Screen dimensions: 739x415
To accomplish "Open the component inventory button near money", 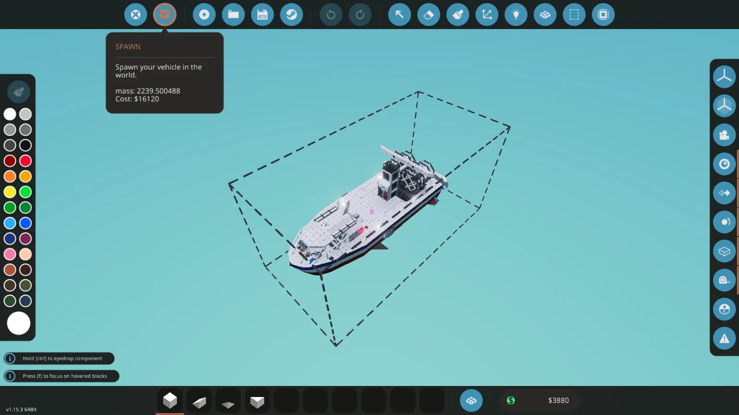I will click(x=471, y=400).
